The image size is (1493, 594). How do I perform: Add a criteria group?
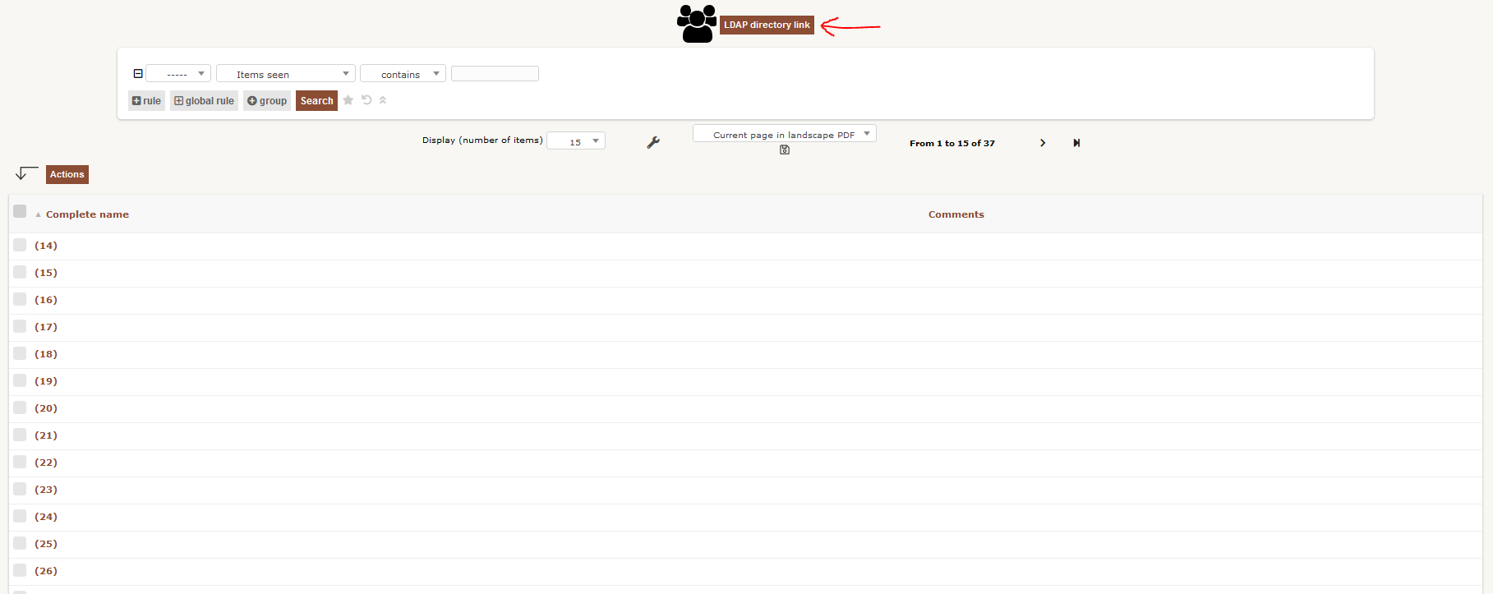267,100
